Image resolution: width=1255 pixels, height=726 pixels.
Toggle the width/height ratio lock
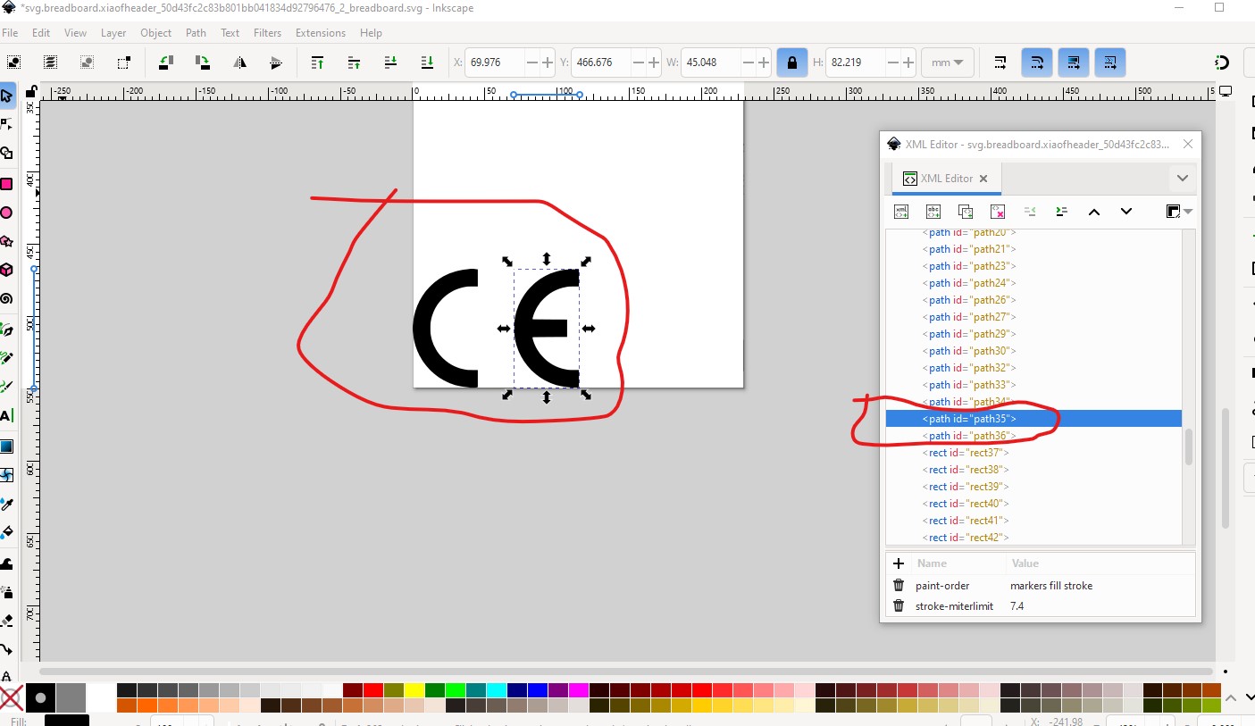pos(791,63)
